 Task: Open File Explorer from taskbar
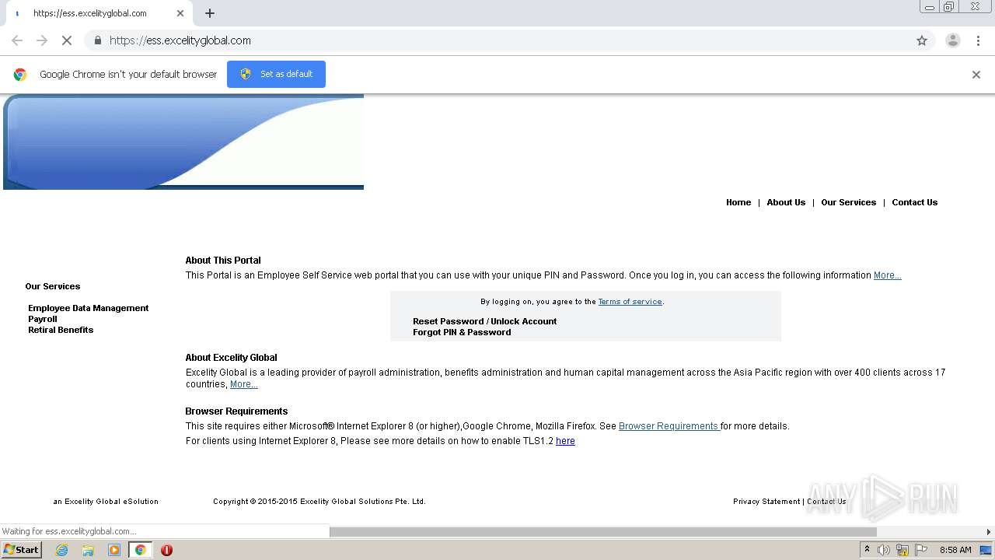click(x=88, y=550)
